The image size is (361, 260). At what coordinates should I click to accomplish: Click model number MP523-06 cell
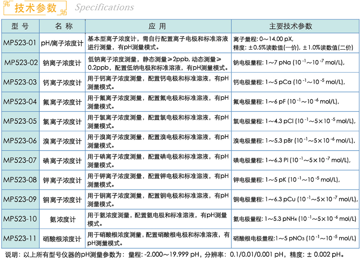(x=20, y=141)
